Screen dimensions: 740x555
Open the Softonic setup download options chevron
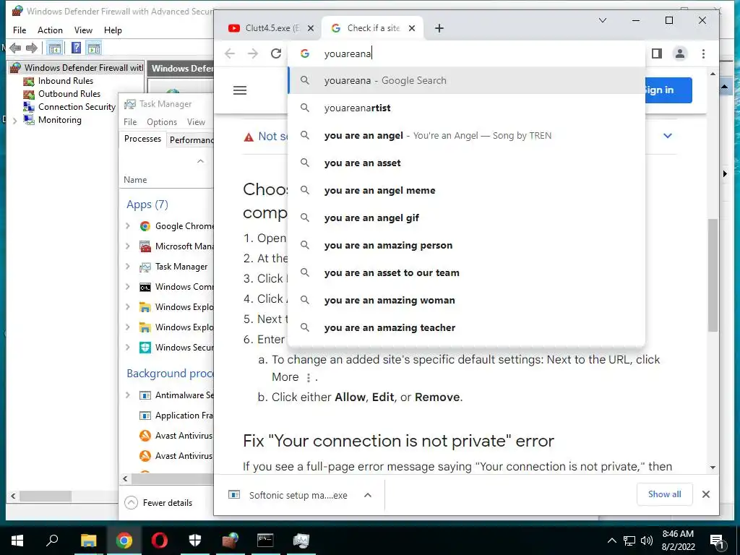coord(368,495)
